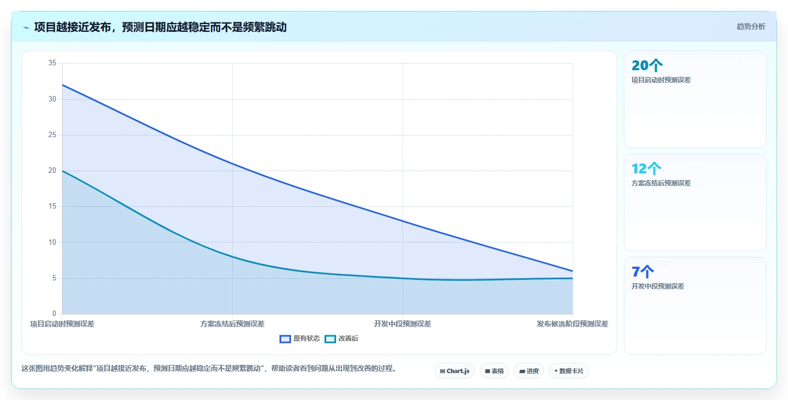This screenshot has height=400, width=788.
Task: Toggle the 原有状态 legend series
Action: coord(299,339)
